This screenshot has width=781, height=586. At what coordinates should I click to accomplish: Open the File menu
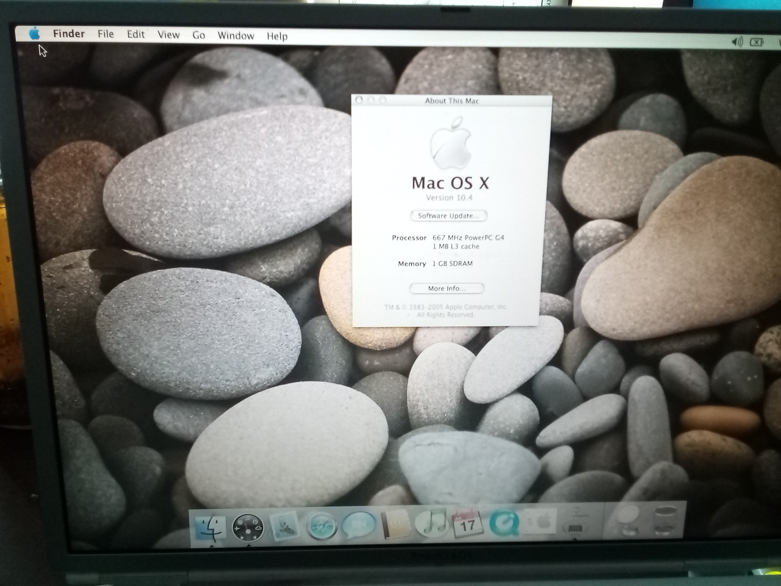[105, 34]
